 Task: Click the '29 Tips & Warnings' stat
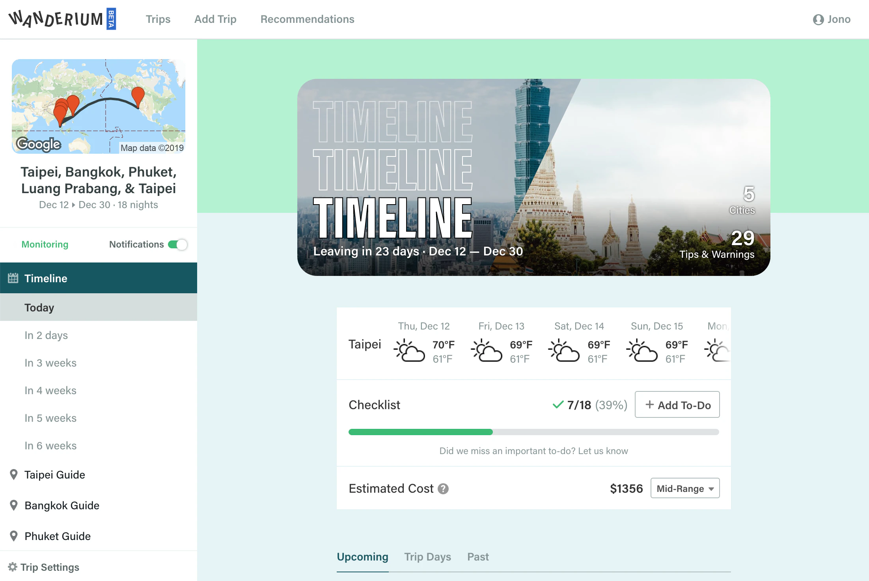(x=717, y=244)
